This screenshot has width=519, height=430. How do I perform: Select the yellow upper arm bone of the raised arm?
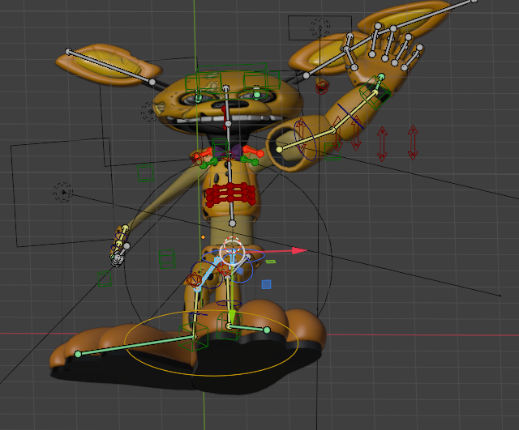click(306, 140)
